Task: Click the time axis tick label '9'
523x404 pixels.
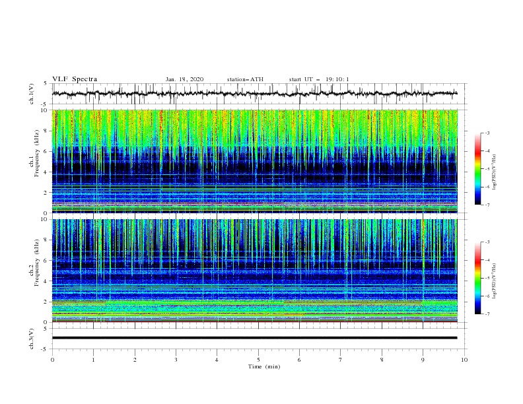Action: pos(423,360)
